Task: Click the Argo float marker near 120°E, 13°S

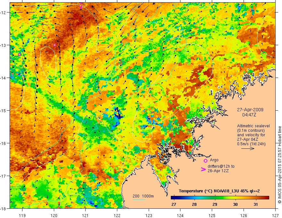Action: pos(55,45)
